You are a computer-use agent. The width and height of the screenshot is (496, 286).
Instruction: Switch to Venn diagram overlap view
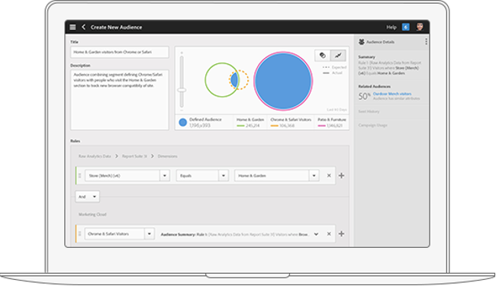point(322,56)
